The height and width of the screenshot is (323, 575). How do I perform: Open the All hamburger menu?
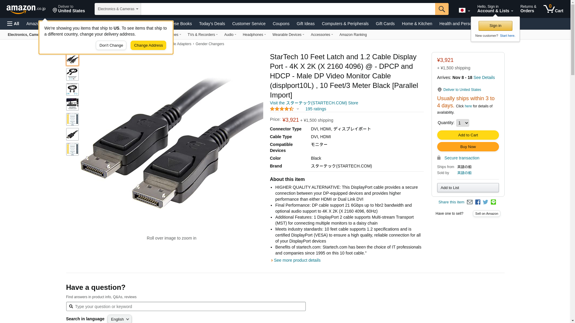tap(13, 24)
